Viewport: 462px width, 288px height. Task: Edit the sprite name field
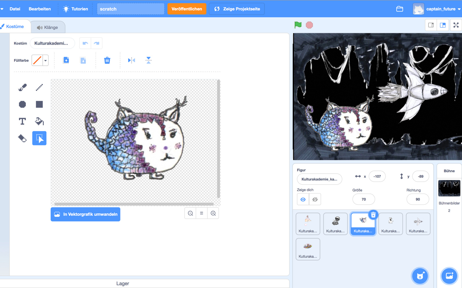click(x=320, y=179)
